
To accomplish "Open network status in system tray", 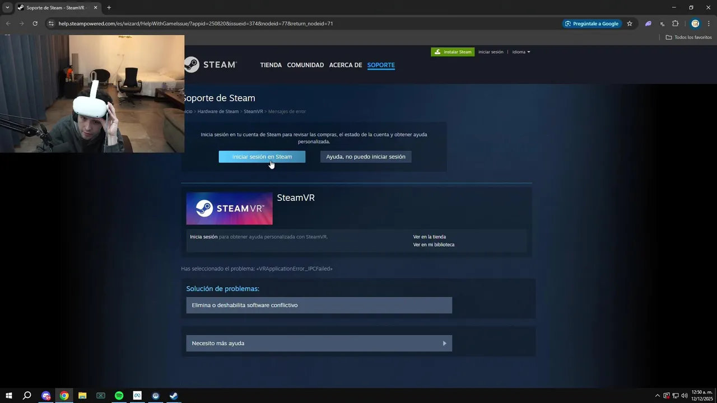I will click(676, 396).
